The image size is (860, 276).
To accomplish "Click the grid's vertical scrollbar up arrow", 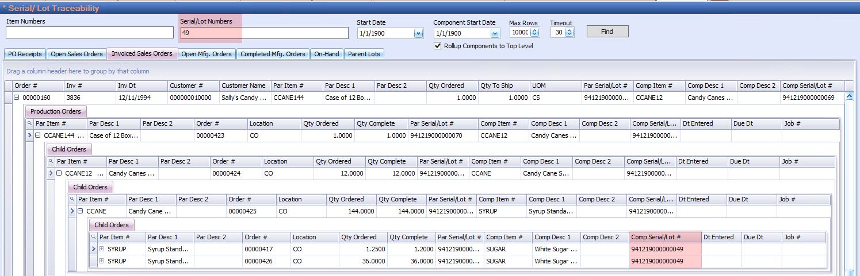I will pyautogui.click(x=849, y=97).
